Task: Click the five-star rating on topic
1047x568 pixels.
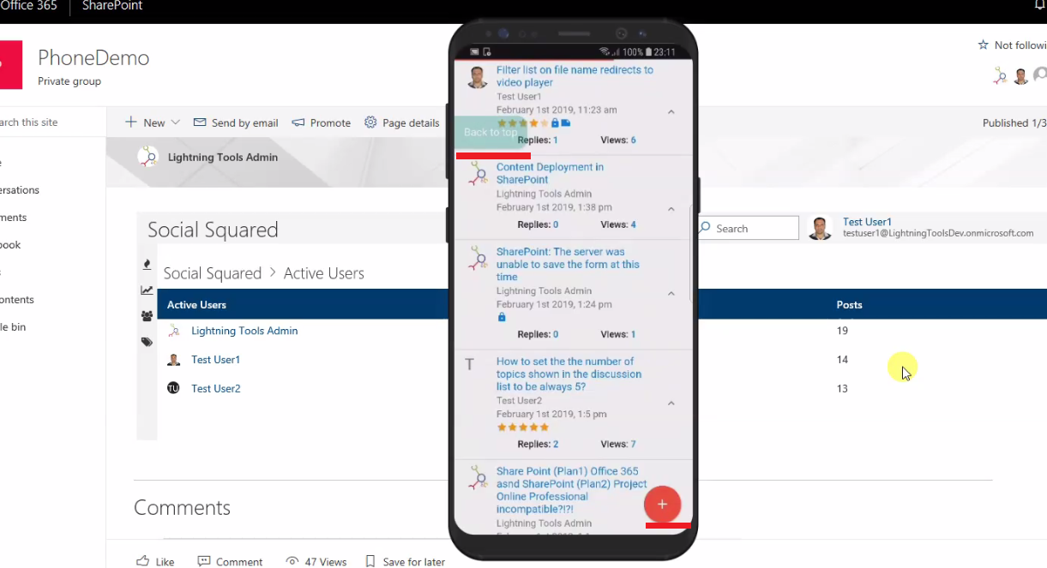Action: [x=522, y=427]
